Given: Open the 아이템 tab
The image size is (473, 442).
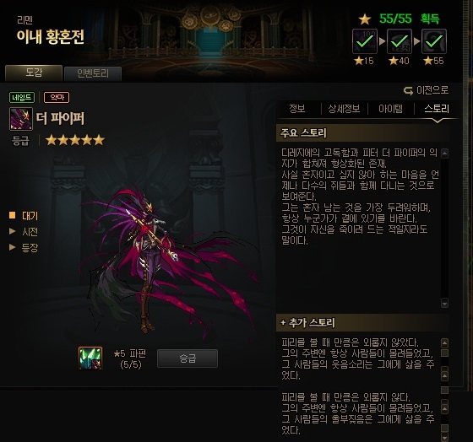Looking at the screenshot, I should [390, 109].
